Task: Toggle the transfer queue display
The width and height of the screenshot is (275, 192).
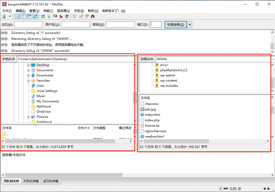Action: click(35, 17)
